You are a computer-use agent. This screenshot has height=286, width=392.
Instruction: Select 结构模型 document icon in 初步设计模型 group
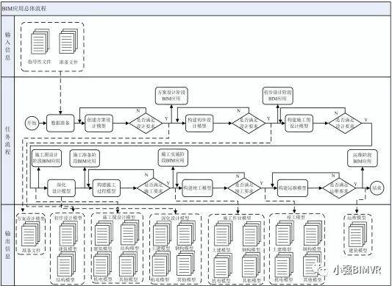(66, 265)
